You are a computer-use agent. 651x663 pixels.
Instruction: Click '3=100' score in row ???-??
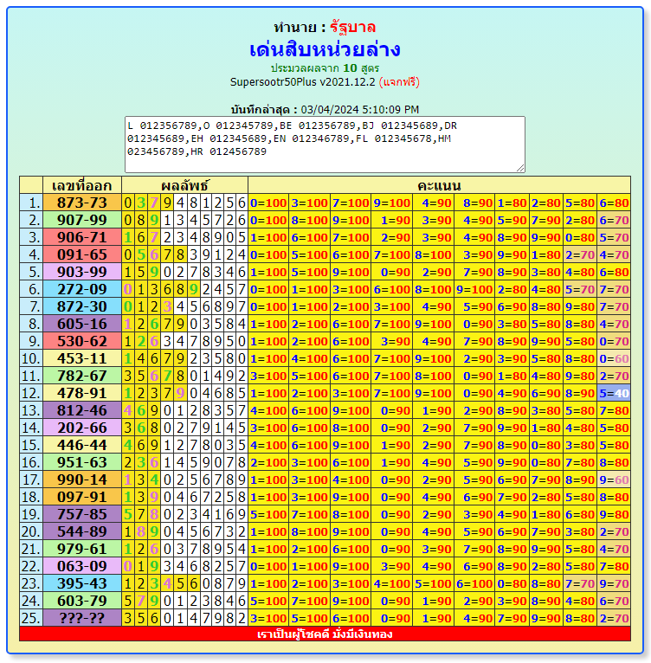coord(268,619)
